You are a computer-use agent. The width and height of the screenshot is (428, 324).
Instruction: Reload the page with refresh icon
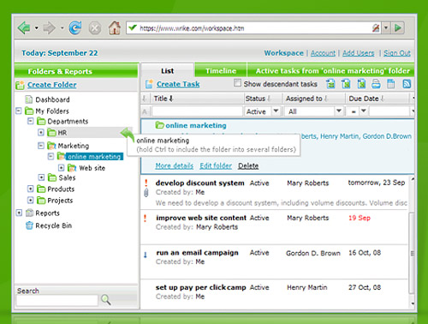(x=75, y=28)
